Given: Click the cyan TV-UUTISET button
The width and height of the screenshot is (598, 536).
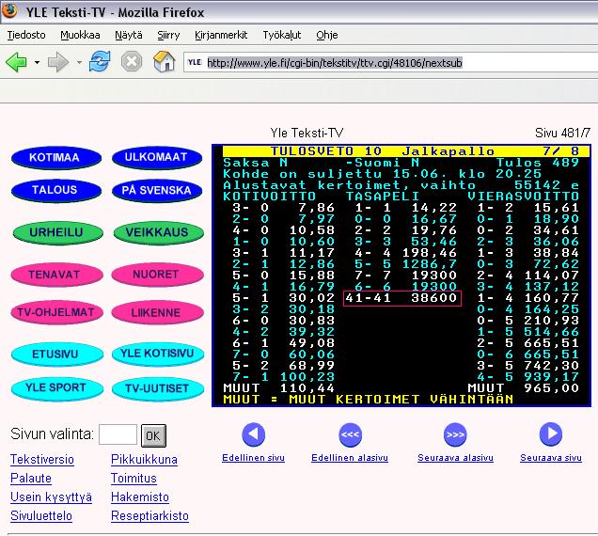Looking at the screenshot, I should click(158, 388).
